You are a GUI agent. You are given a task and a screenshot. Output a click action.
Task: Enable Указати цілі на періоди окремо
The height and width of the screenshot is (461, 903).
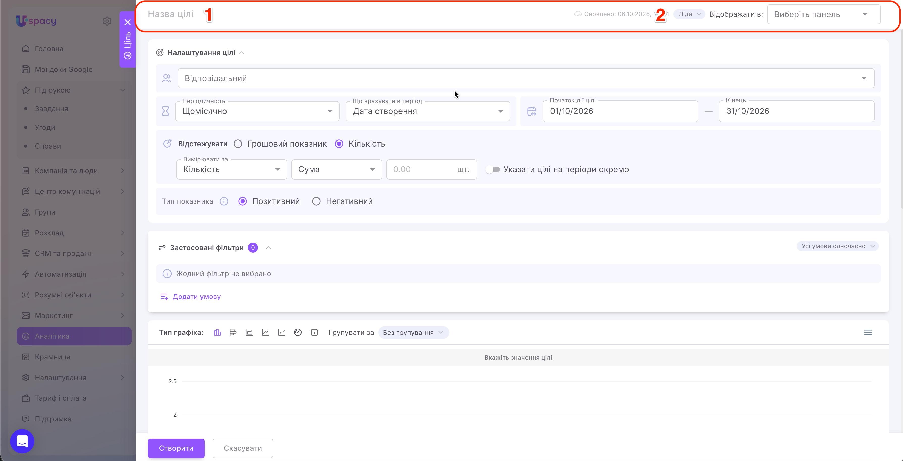(x=493, y=170)
